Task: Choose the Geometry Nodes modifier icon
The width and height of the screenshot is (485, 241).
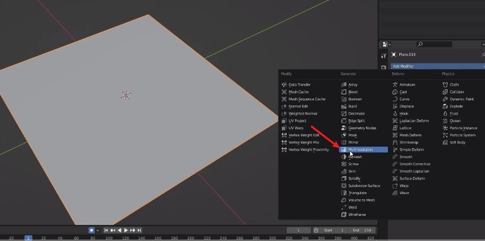Action: (344, 128)
